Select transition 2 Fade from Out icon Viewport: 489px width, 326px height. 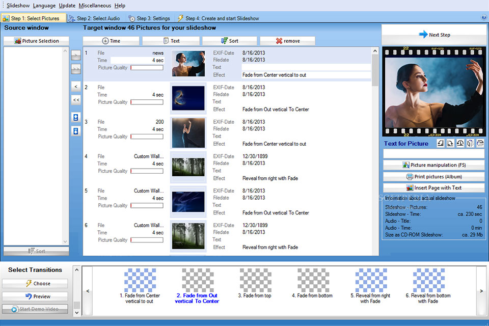(198, 280)
